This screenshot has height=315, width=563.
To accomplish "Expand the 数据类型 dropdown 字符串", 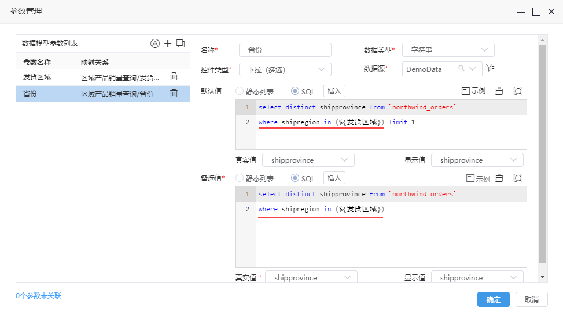I will click(x=448, y=50).
